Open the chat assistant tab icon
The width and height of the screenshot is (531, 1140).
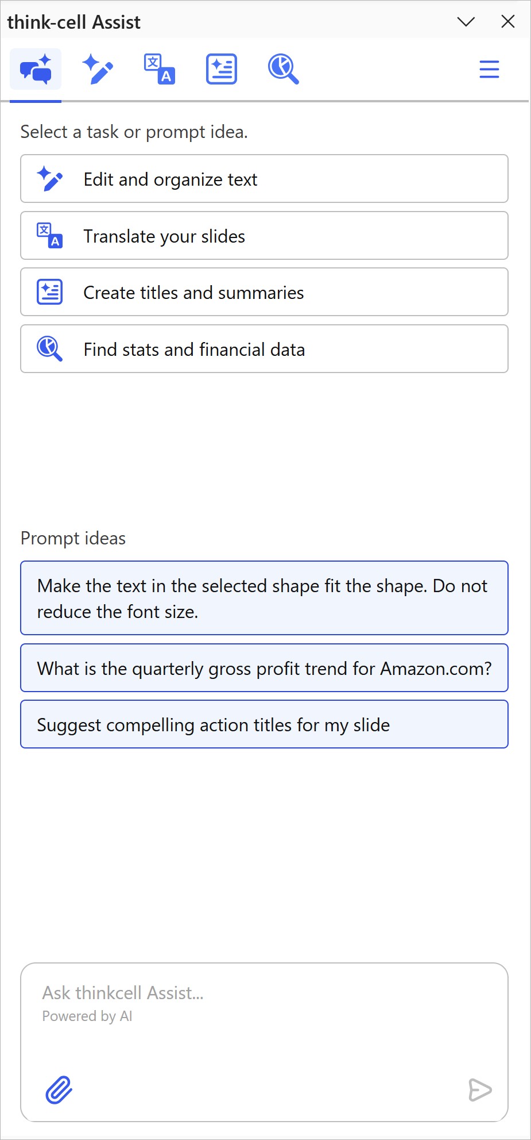pos(36,70)
